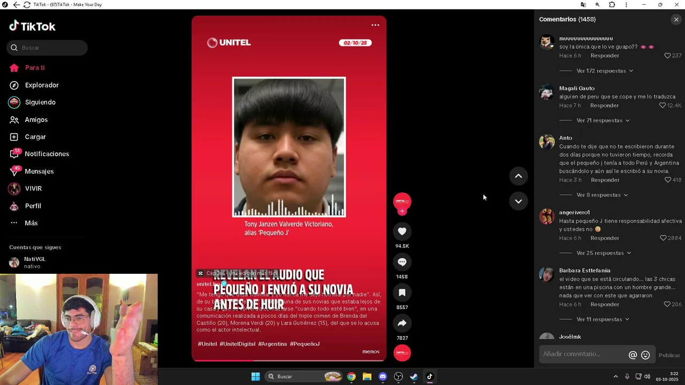The height and width of the screenshot is (385, 685).
Task: Open Chrome from the taskbar
Action: [x=351, y=376]
